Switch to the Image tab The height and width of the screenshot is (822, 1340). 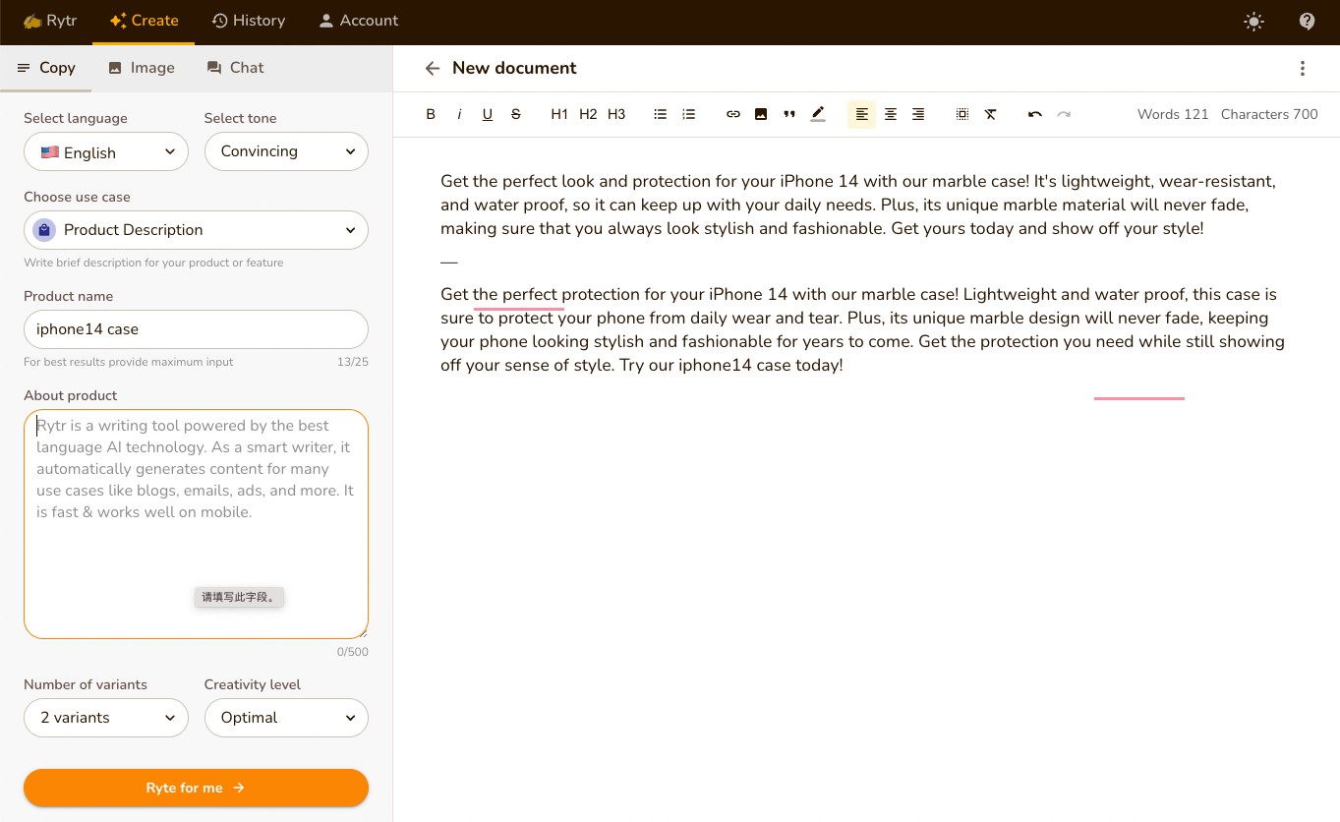click(x=141, y=68)
